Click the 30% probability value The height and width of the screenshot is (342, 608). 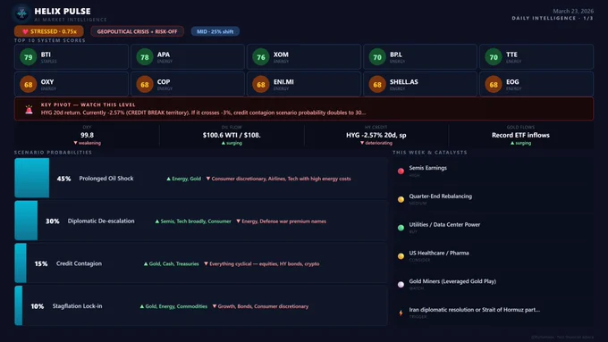pos(53,221)
